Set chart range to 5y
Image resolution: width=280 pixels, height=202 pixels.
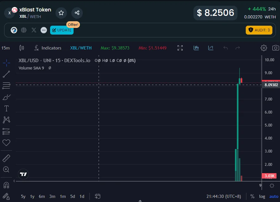23,197
